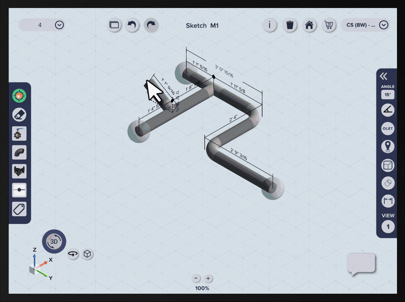Screen dimensions: 405x302
Task: Switch view with the VIEW 1 button
Action: click(388, 227)
